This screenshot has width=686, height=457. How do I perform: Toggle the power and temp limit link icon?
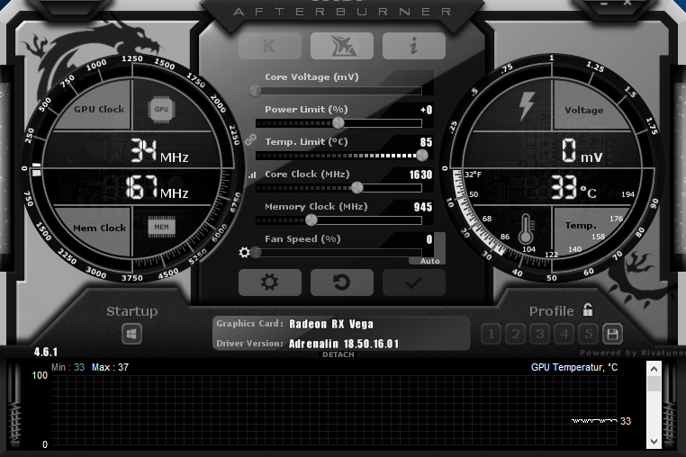point(250,140)
